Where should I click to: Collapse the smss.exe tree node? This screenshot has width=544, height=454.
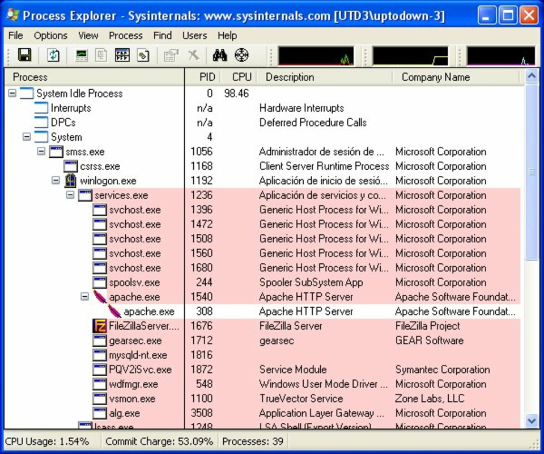[41, 152]
